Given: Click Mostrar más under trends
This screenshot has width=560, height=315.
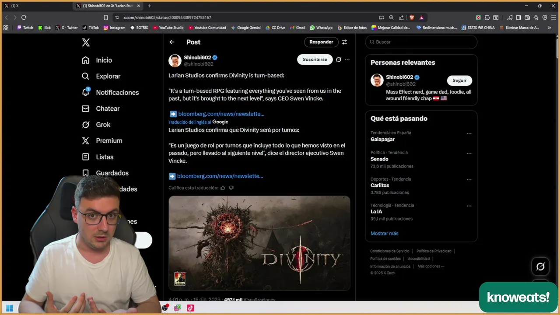Looking at the screenshot, I should click(x=385, y=234).
